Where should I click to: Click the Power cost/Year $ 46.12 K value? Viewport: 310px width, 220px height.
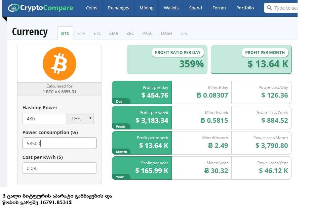coord(273,171)
